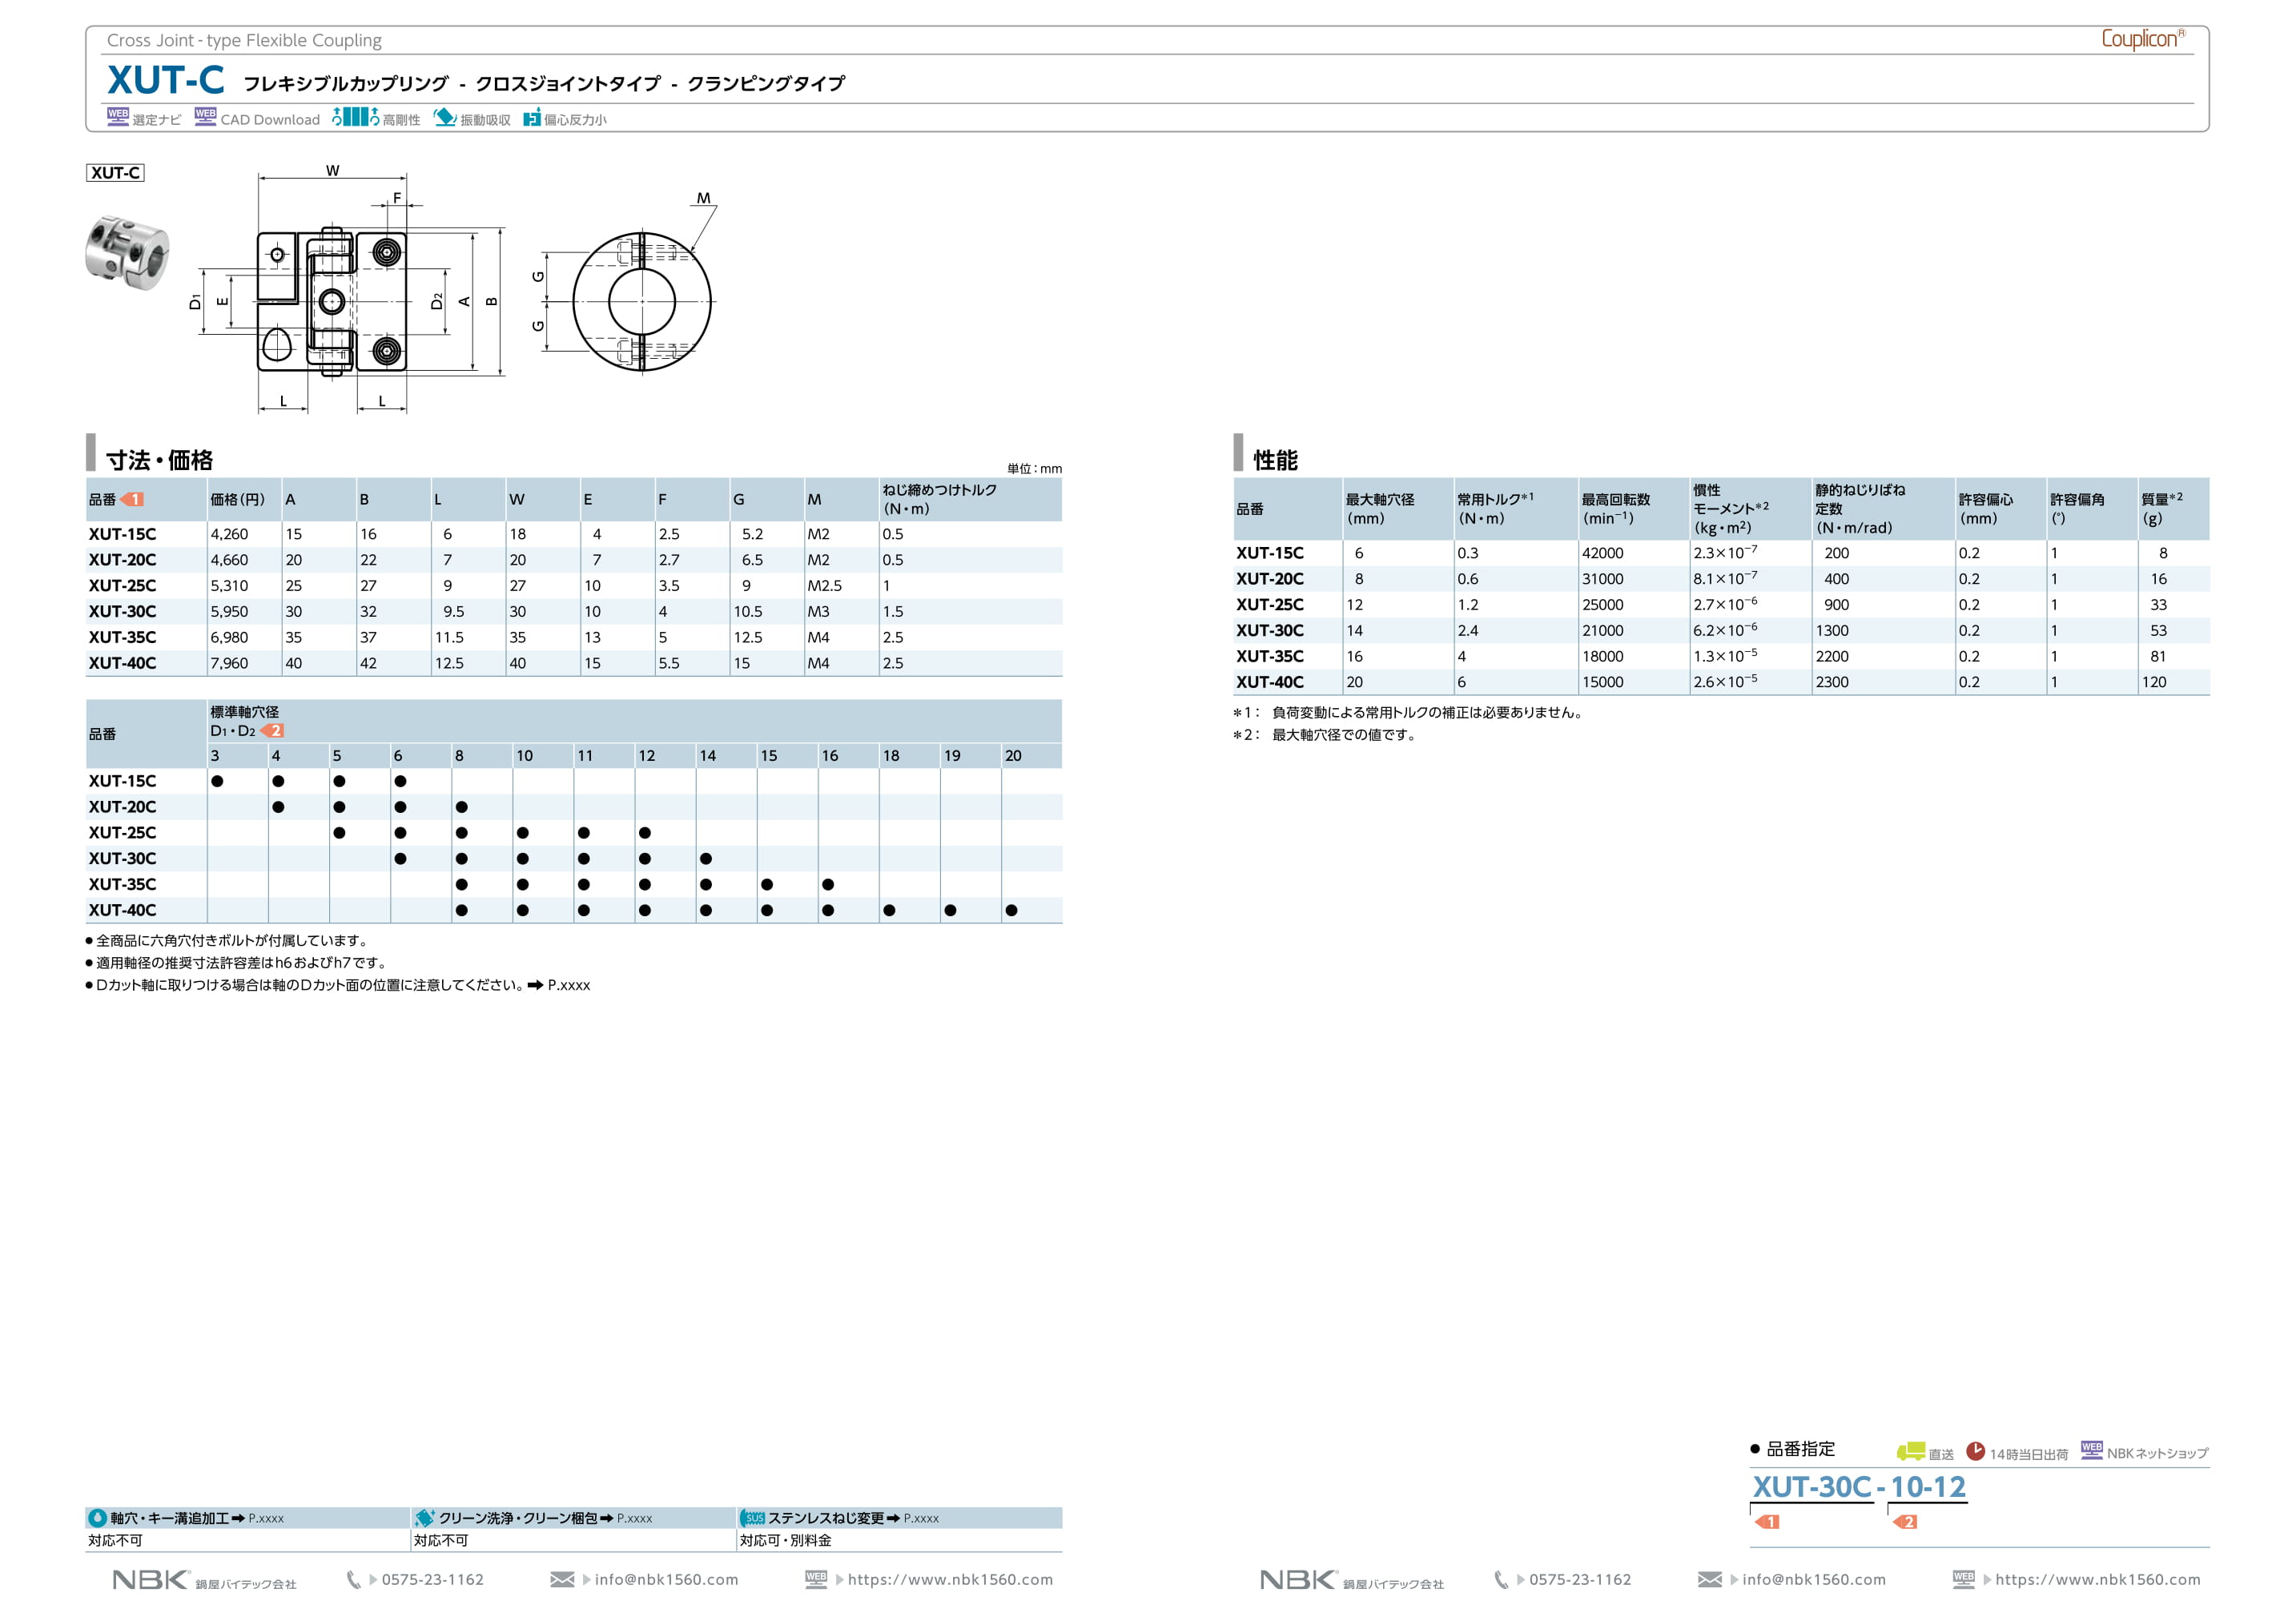Image resolution: width=2296 pixels, height=1621 pixels.
Task: Click the クリーン洗浄 icon in footer
Action: [x=425, y=1518]
